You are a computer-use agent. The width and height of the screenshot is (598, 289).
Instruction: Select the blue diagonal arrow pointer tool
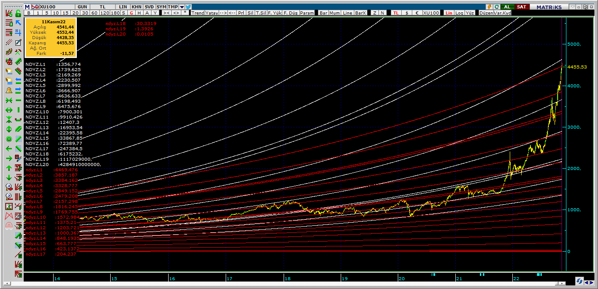coord(18,23)
